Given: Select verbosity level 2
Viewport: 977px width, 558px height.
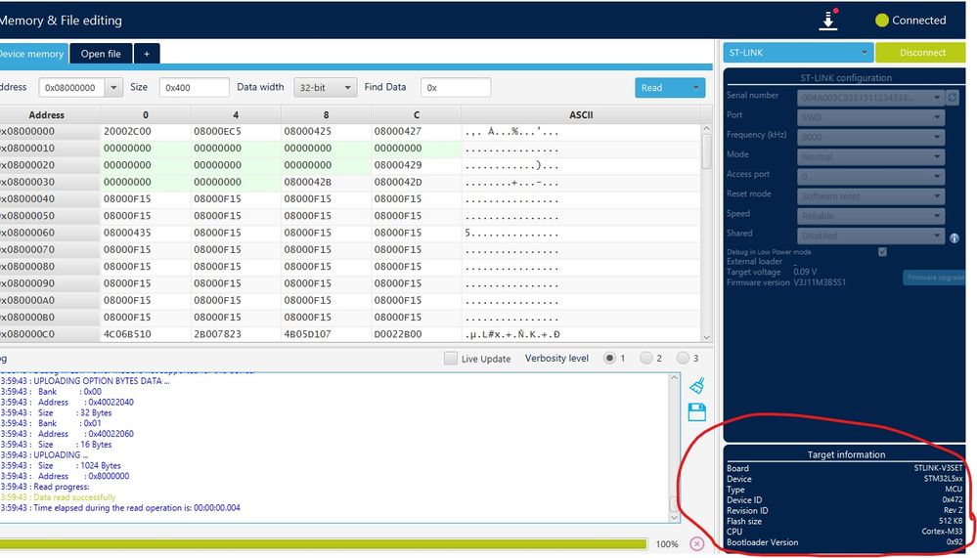Looking at the screenshot, I should 646,358.
